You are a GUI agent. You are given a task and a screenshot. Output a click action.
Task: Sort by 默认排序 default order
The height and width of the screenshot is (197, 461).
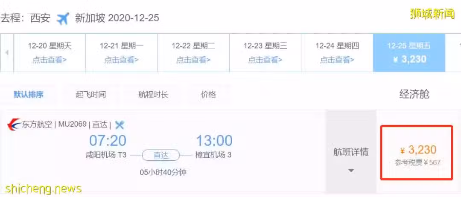click(x=29, y=95)
